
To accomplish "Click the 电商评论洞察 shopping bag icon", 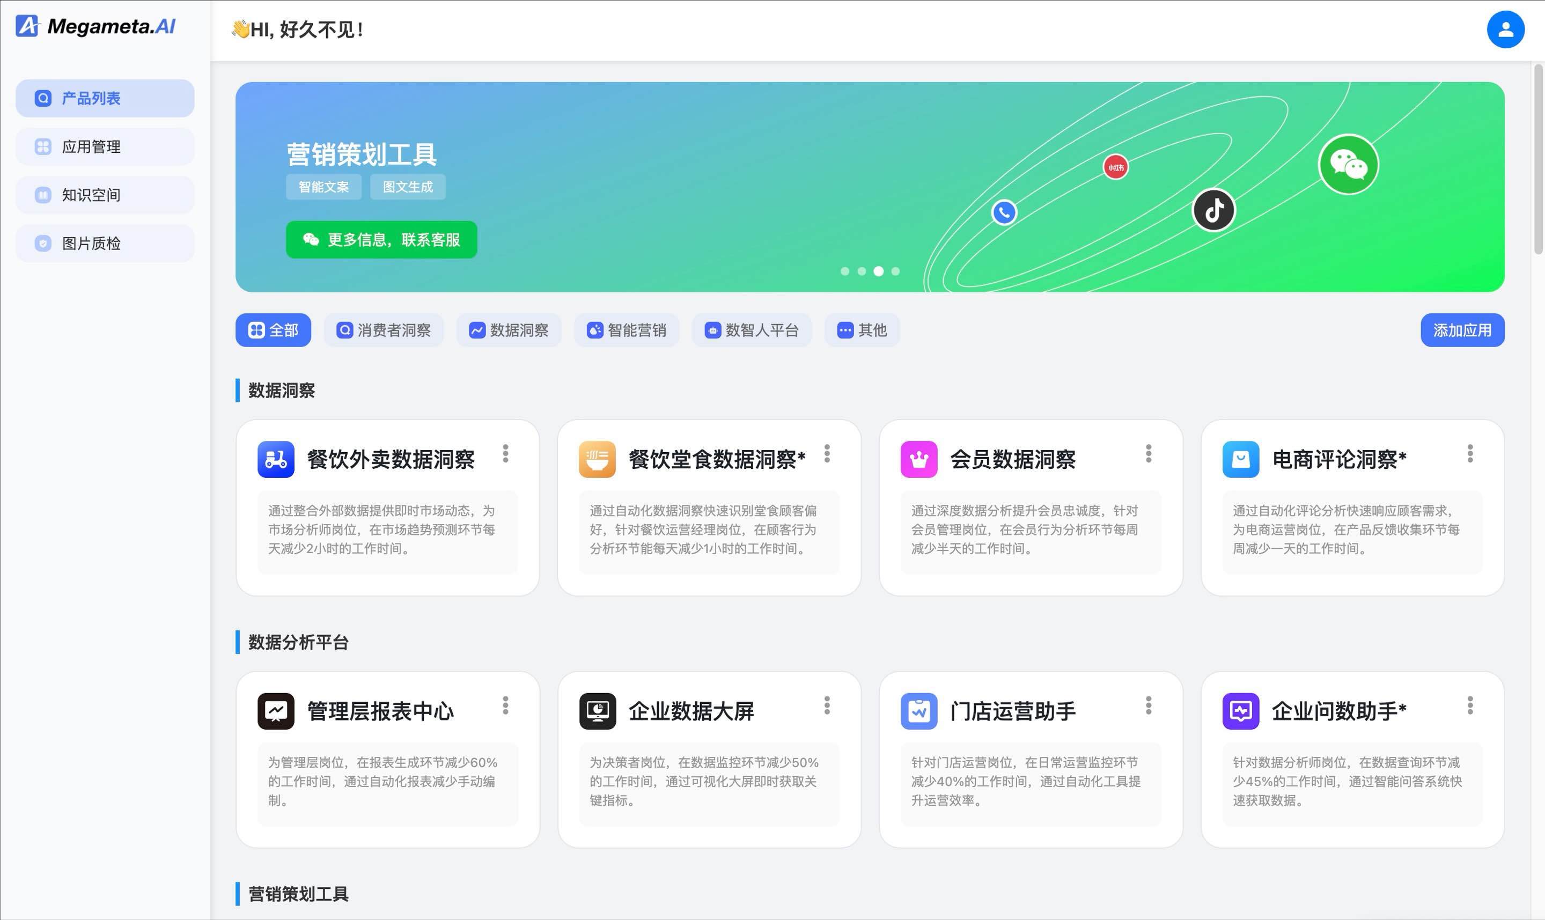I will [x=1241, y=459].
